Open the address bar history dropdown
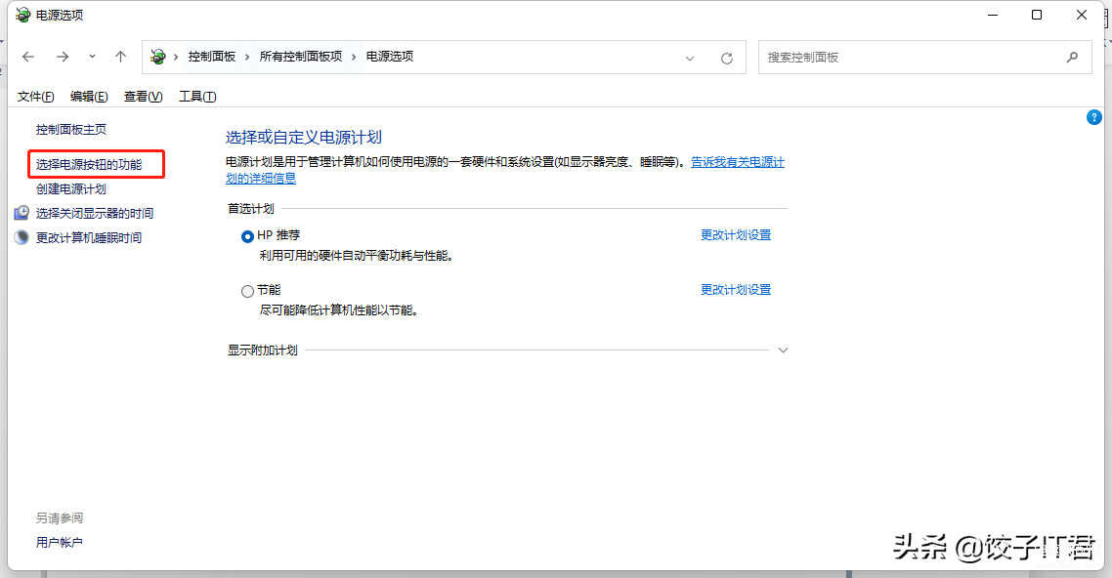Image resolution: width=1112 pixels, height=578 pixels. [x=690, y=58]
